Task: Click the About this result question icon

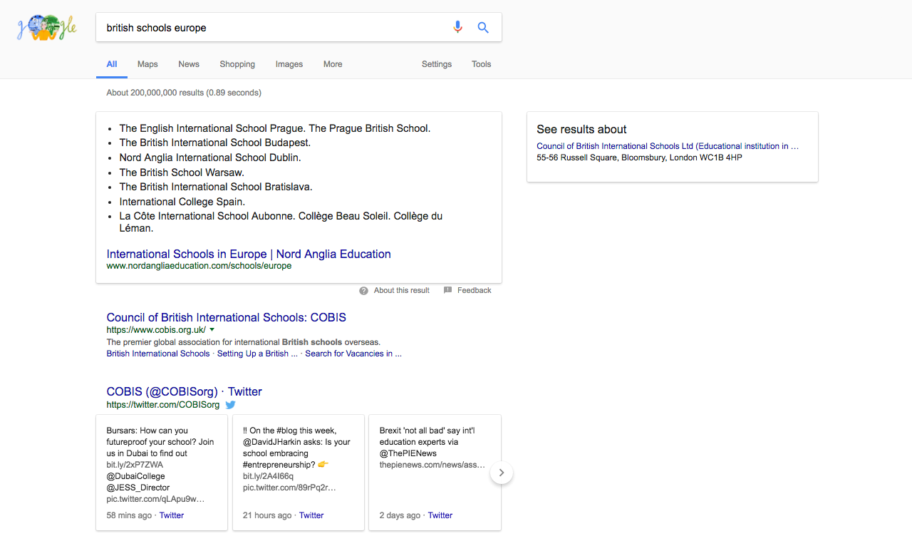Action: (363, 291)
